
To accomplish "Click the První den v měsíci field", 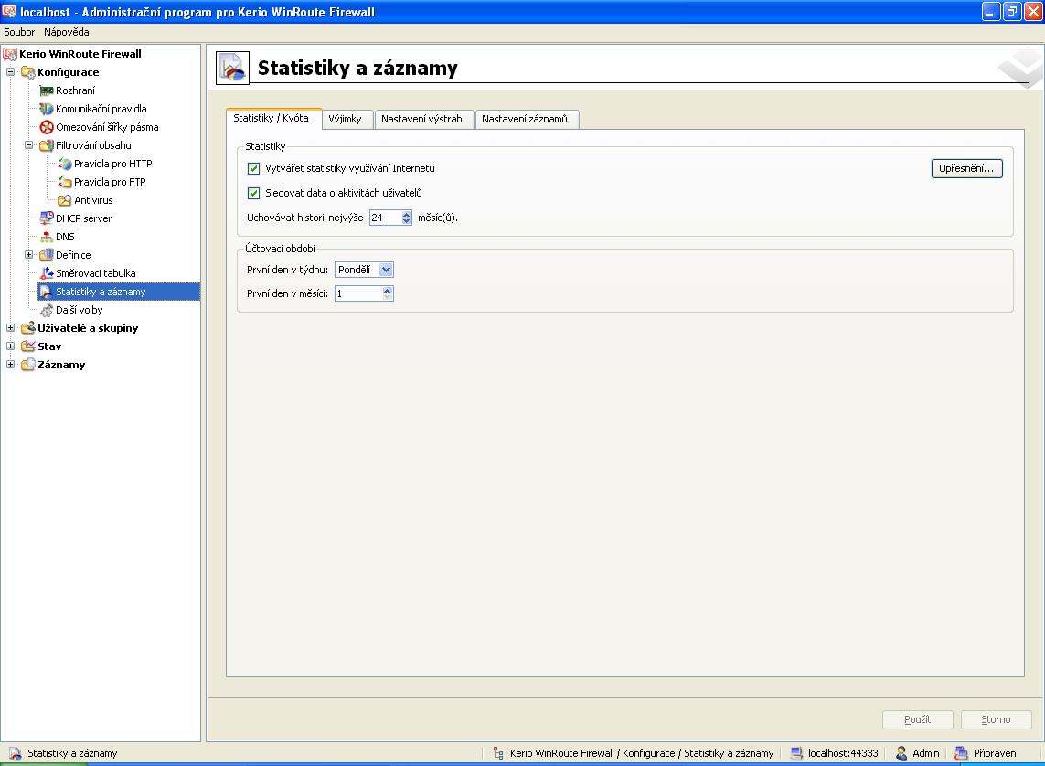I will coord(358,293).
